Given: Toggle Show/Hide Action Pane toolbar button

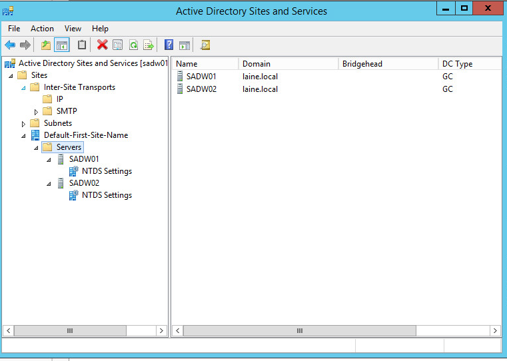Looking at the screenshot, I should click(x=185, y=45).
